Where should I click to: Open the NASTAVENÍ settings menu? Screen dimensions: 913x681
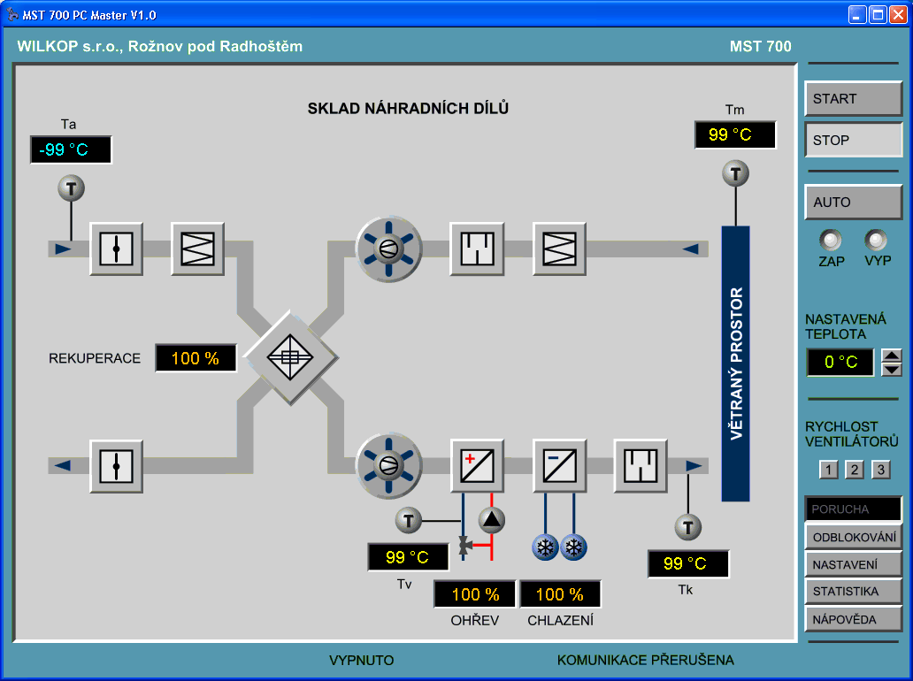[x=853, y=564]
